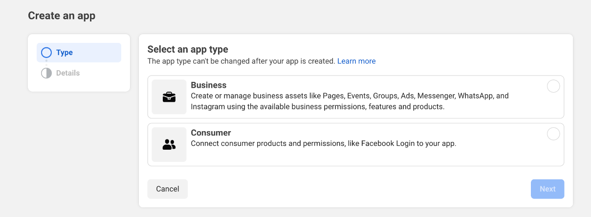Click the circle icon beside Type step

click(x=46, y=53)
